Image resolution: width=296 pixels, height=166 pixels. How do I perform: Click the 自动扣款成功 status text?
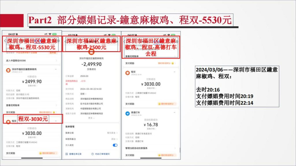pos(151,120)
